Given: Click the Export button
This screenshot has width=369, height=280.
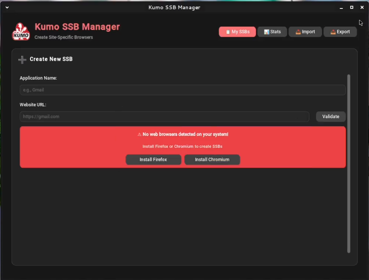Looking at the screenshot, I should 340,32.
